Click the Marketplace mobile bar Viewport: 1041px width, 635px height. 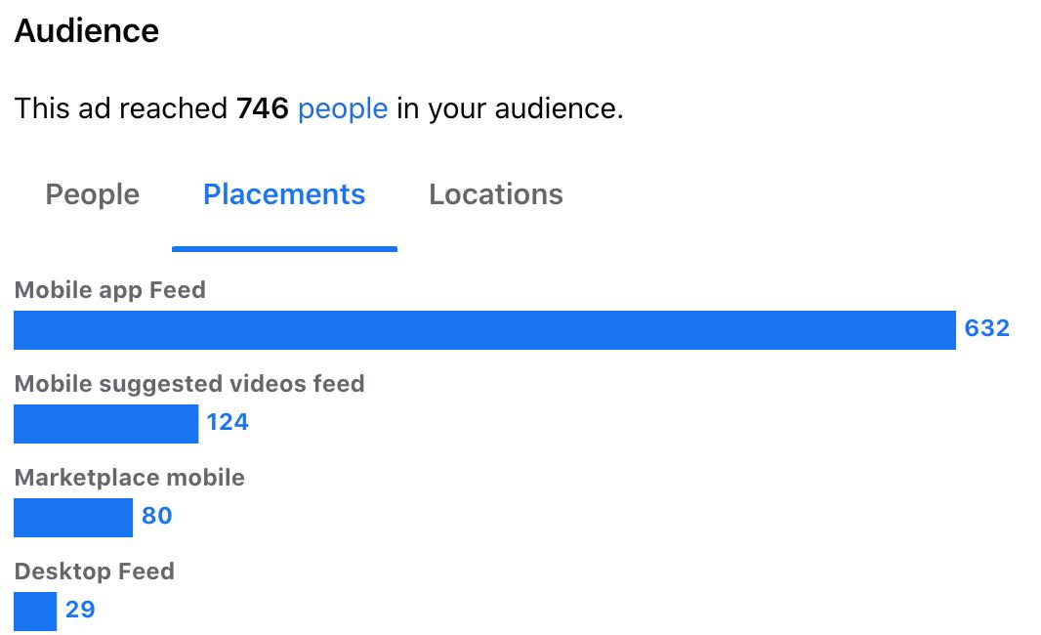tap(73, 518)
